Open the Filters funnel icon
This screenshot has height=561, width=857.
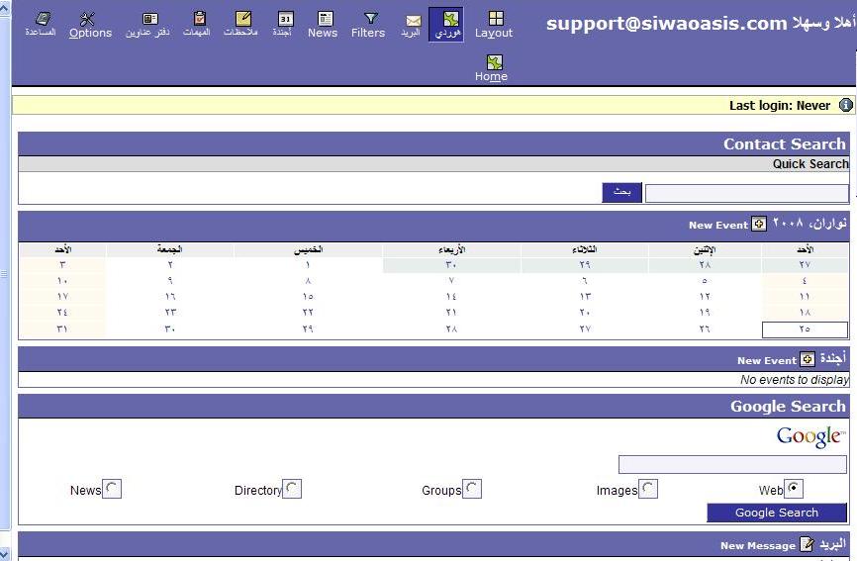[x=369, y=20]
